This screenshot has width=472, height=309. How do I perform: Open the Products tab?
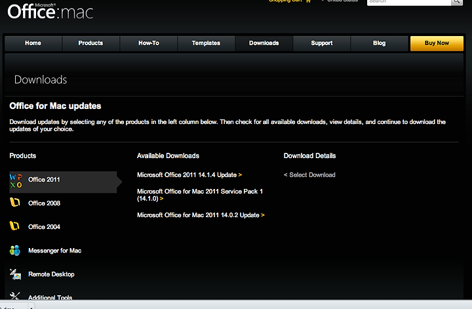pyautogui.click(x=90, y=43)
